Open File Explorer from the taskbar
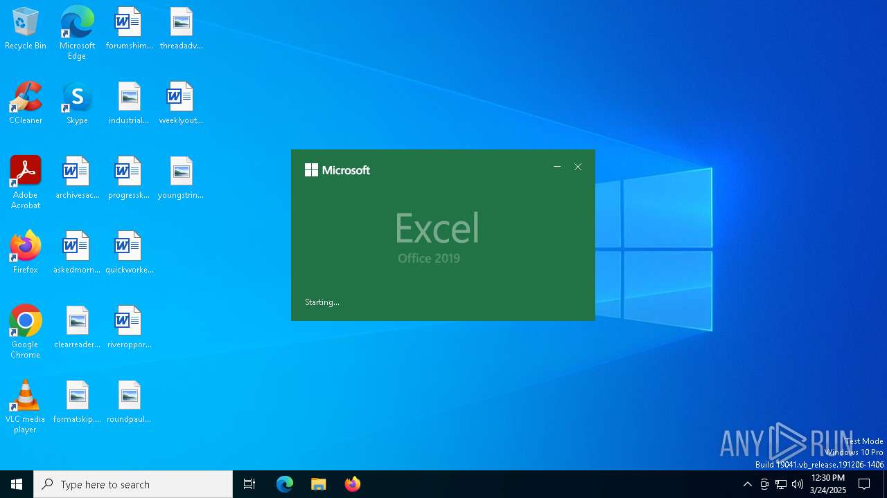Image resolution: width=887 pixels, height=498 pixels. click(319, 484)
